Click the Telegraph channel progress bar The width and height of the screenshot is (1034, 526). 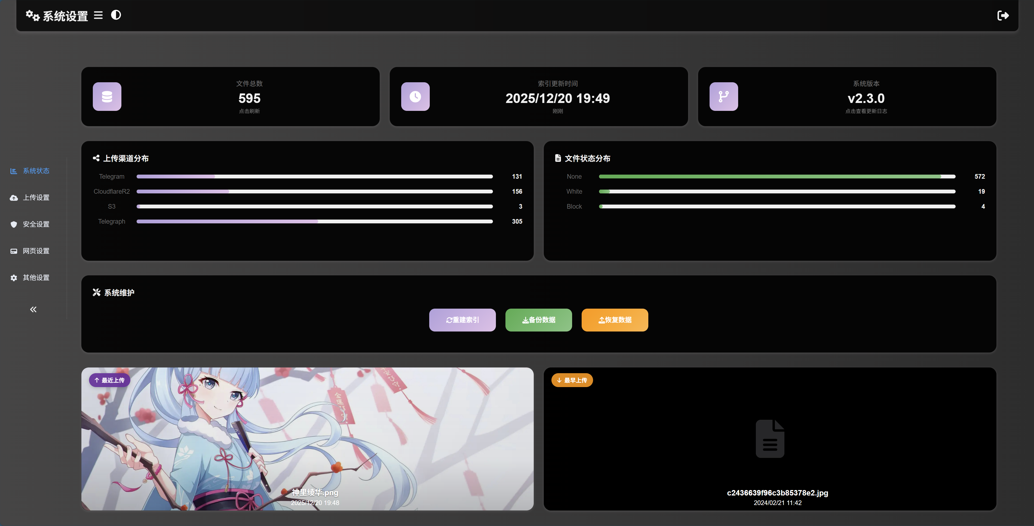[x=315, y=221]
